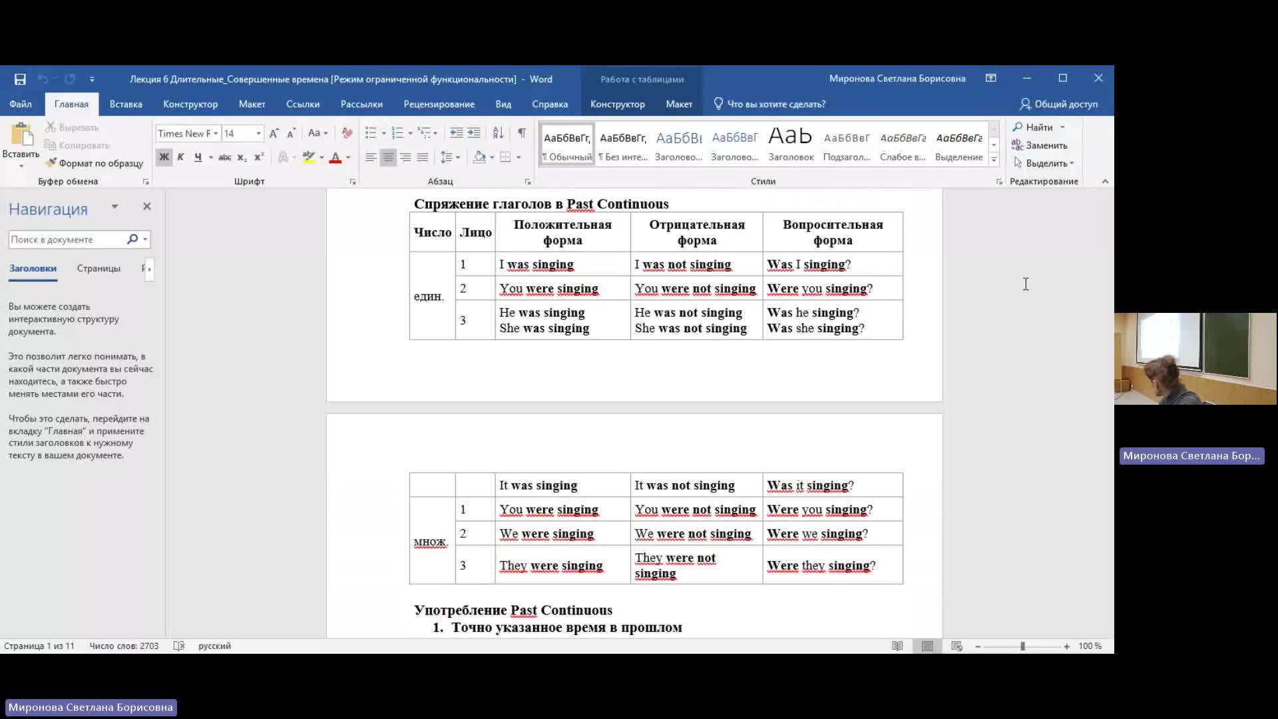Image resolution: width=1278 pixels, height=719 pixels.
Task: Open the font name dropdown Times New Roman
Action: click(x=216, y=133)
